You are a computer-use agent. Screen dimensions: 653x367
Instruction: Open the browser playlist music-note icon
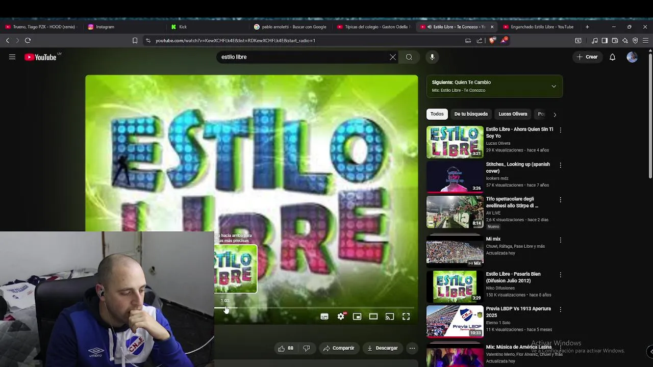(x=595, y=41)
